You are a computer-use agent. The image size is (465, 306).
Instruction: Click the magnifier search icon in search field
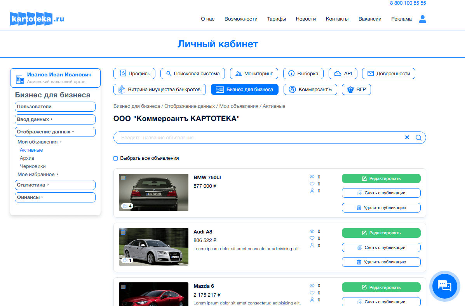tap(418, 138)
